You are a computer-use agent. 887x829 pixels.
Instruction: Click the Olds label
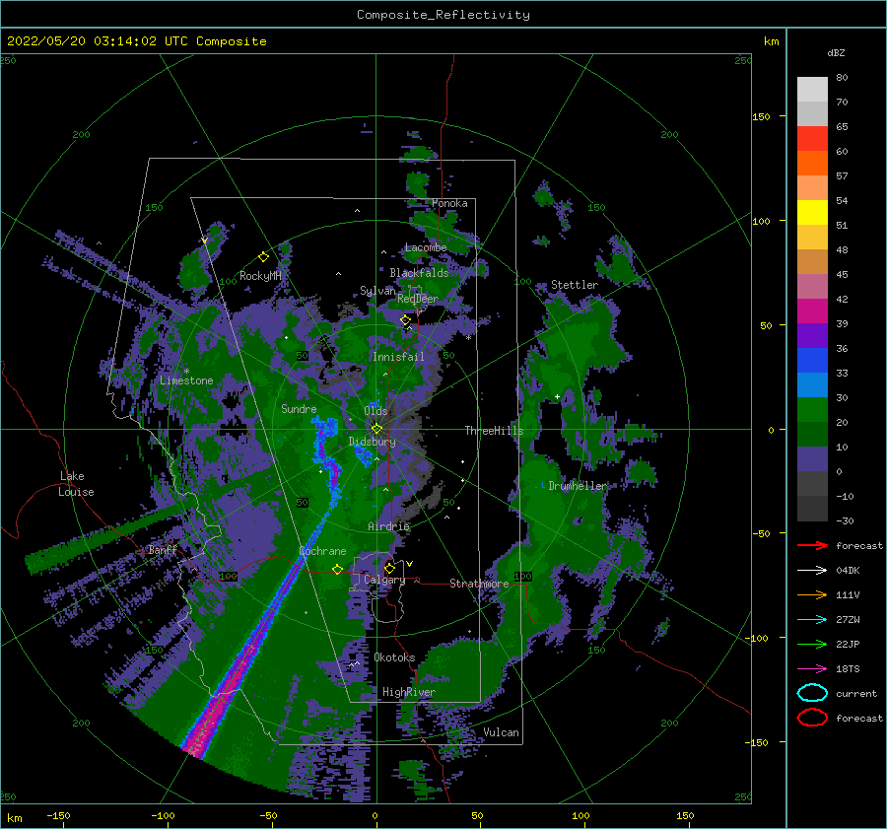pos(375,411)
